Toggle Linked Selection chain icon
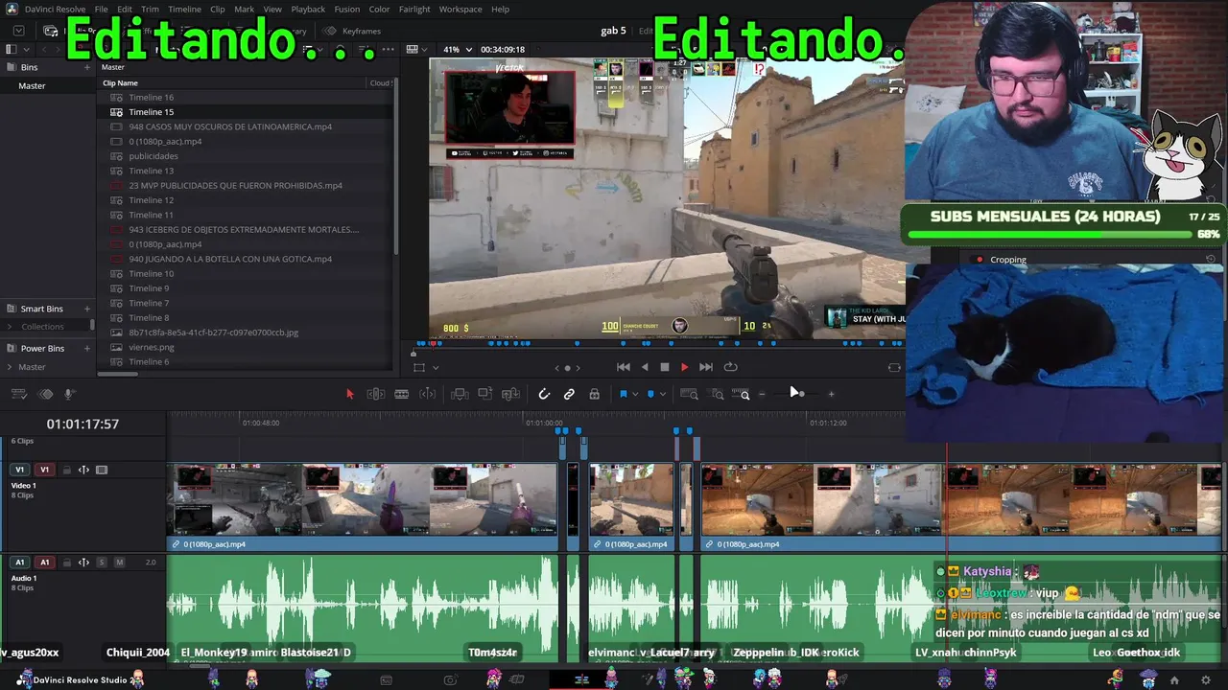This screenshot has width=1228, height=690. tap(569, 394)
